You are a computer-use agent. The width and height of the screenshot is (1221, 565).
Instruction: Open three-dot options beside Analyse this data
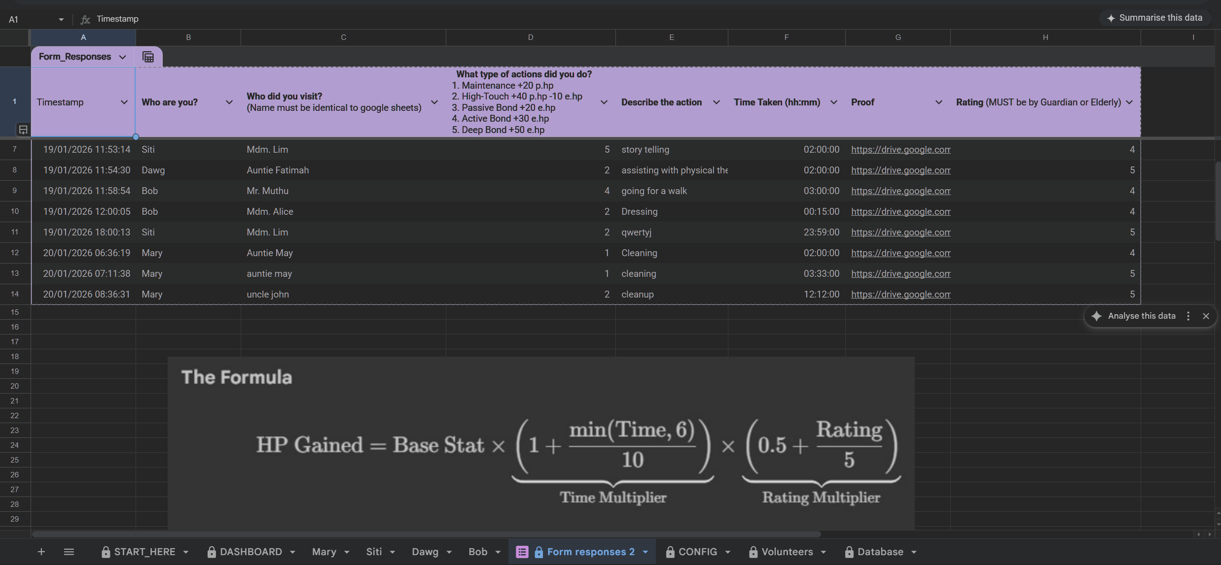(x=1188, y=316)
